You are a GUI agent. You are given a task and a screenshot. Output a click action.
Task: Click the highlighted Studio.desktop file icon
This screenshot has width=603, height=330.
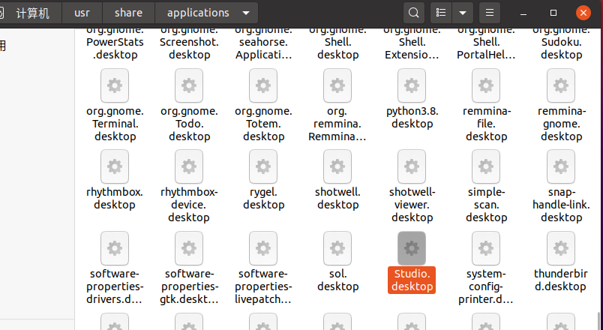(x=412, y=248)
